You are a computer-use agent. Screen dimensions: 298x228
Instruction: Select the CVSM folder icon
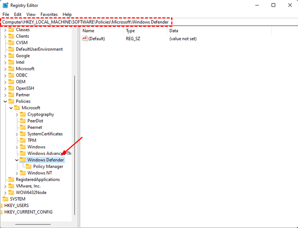pyautogui.click(x=11, y=43)
